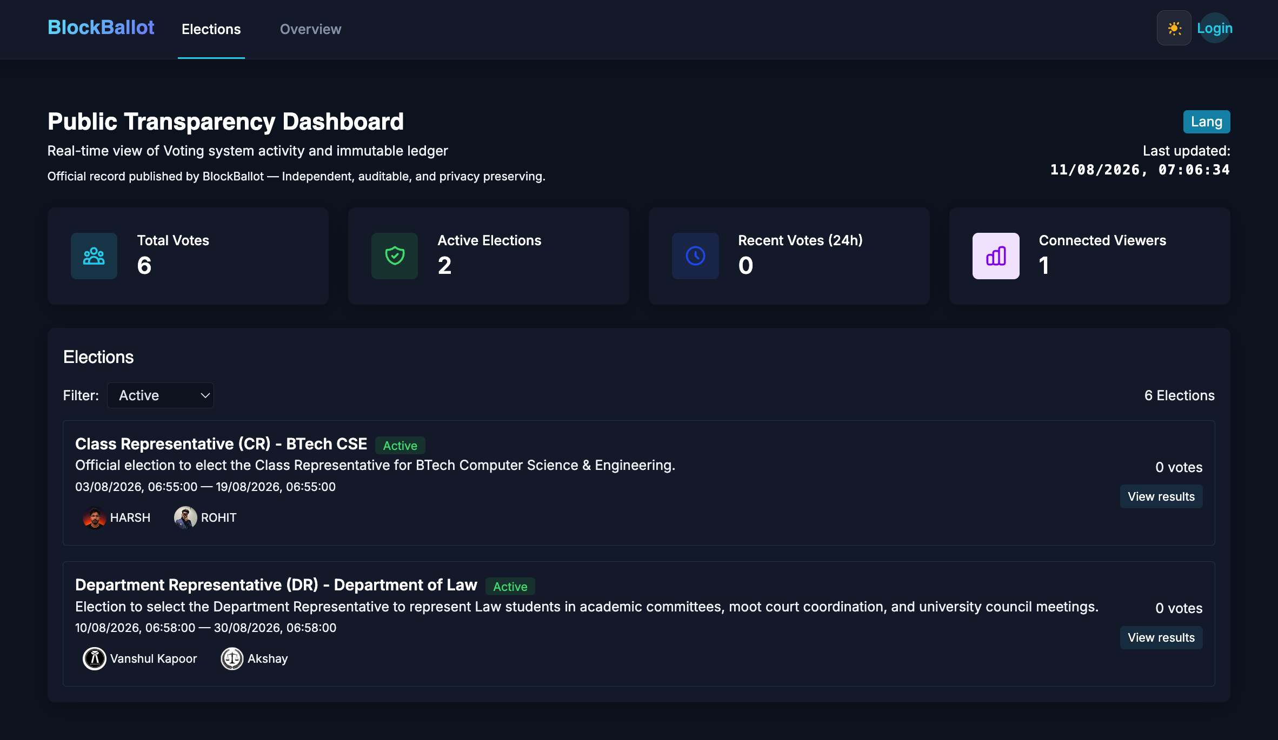Screen dimensions: 1278x740
Task: Click the Total Votes value 6
Action: coord(144,265)
